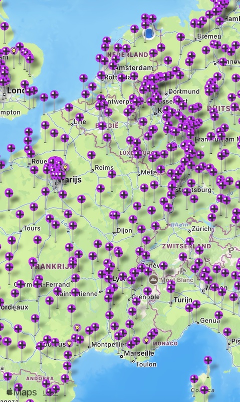Tap the ANDORRA country label

point(40,378)
